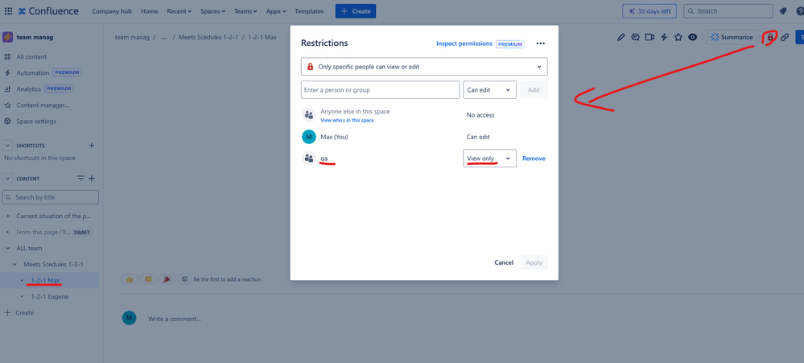
Task: Add a shortcut with the plus icon
Action: point(92,145)
